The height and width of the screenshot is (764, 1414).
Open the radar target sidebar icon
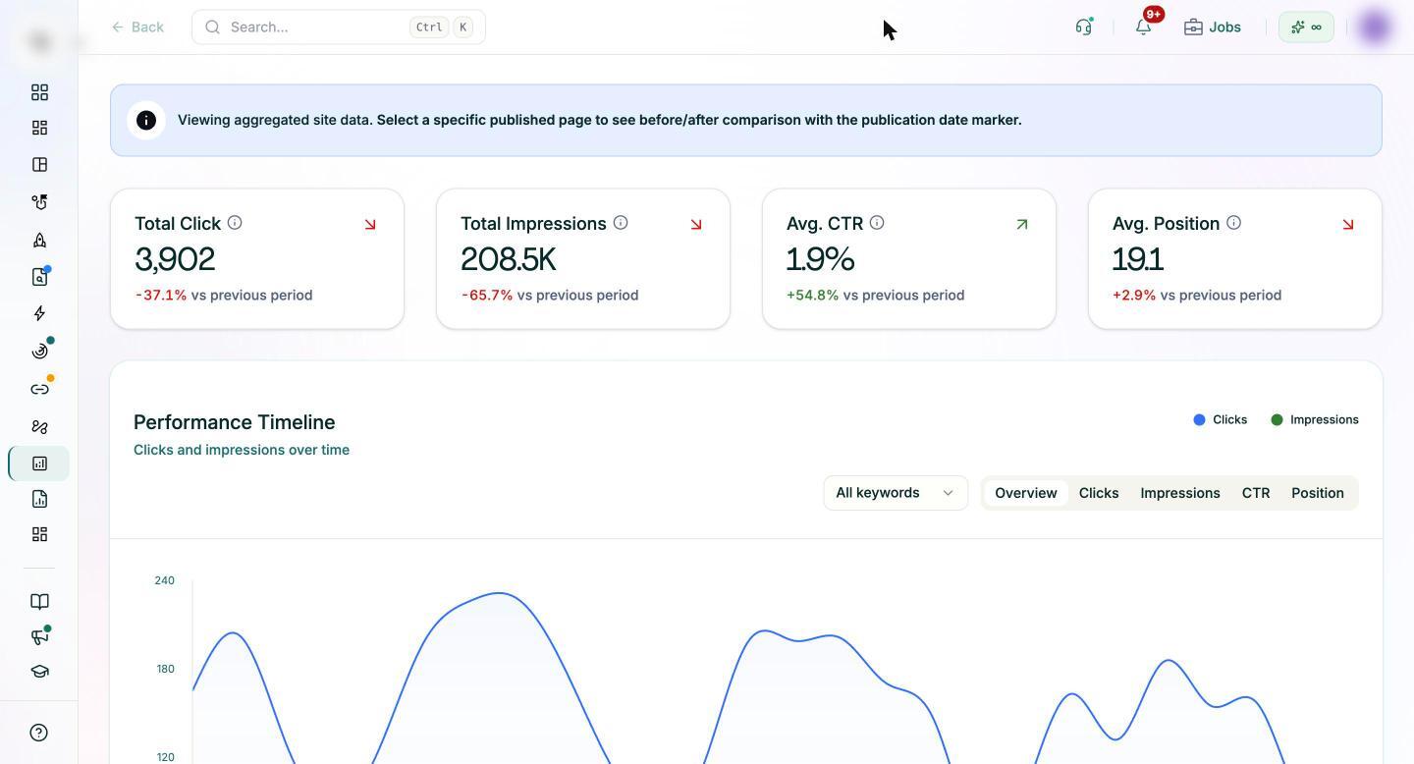click(39, 351)
